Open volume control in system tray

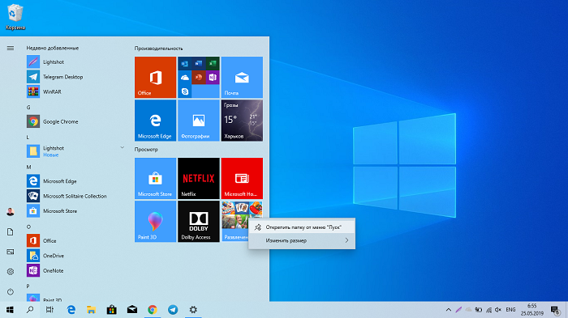coord(498,310)
